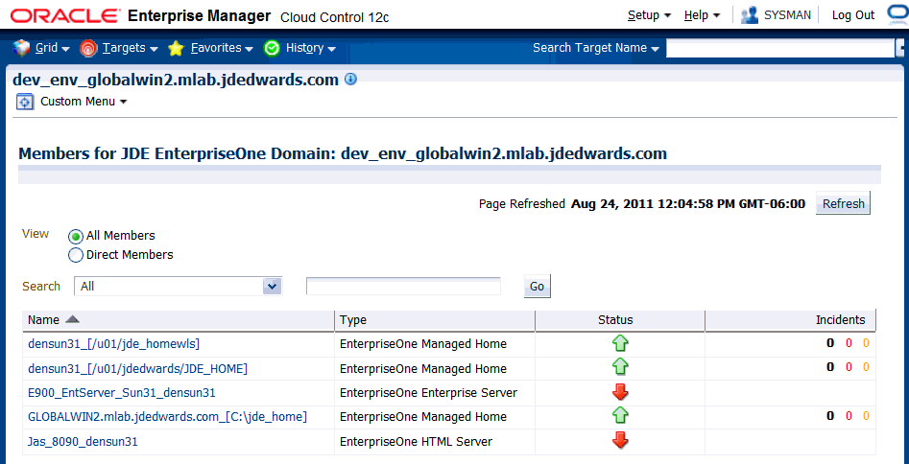Viewport: 909px width, 464px height.
Task: Open the Help dropdown menu
Action: click(702, 15)
